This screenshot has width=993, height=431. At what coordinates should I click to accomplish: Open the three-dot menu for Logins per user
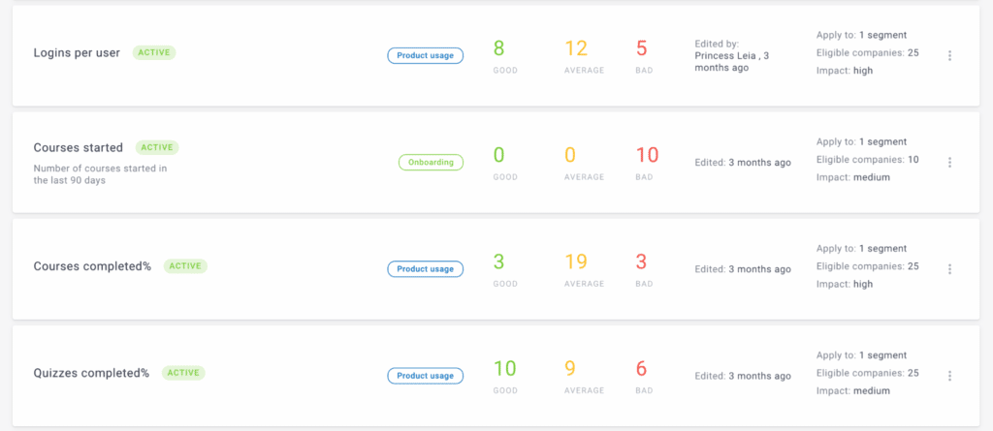click(x=949, y=56)
